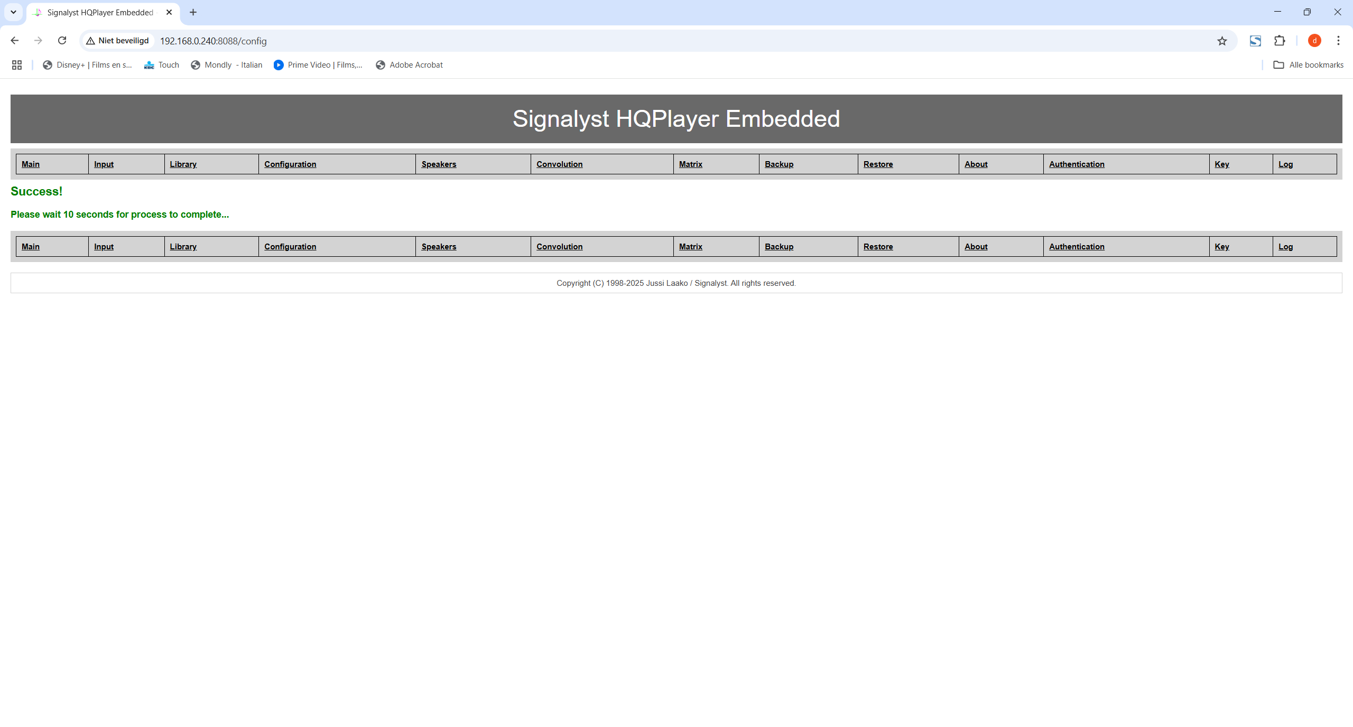
Task: Open Matrix in the bottom navigation
Action: 691,247
